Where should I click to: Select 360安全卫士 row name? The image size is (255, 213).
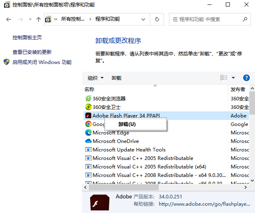[x=107, y=107]
